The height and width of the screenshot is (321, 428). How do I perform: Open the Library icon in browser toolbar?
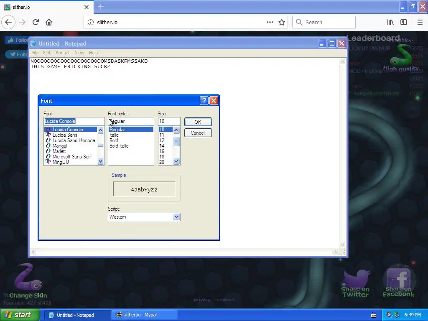(390, 23)
